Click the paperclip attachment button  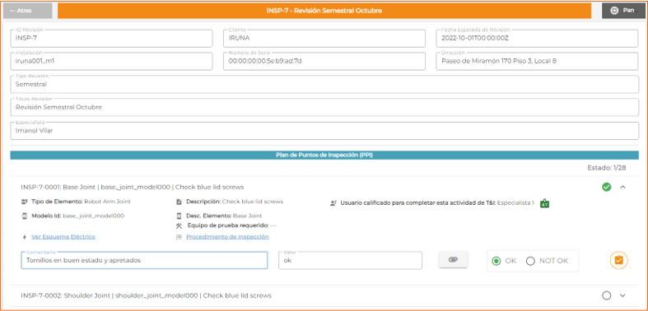[454, 260]
